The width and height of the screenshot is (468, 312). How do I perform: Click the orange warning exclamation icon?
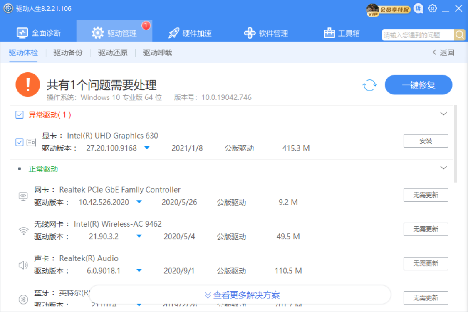click(x=28, y=84)
